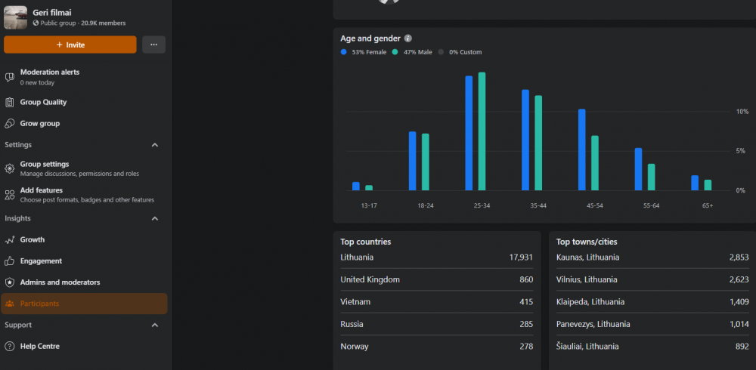This screenshot has height=370, width=756.
Task: Open the three-dot more options button
Action: point(153,45)
